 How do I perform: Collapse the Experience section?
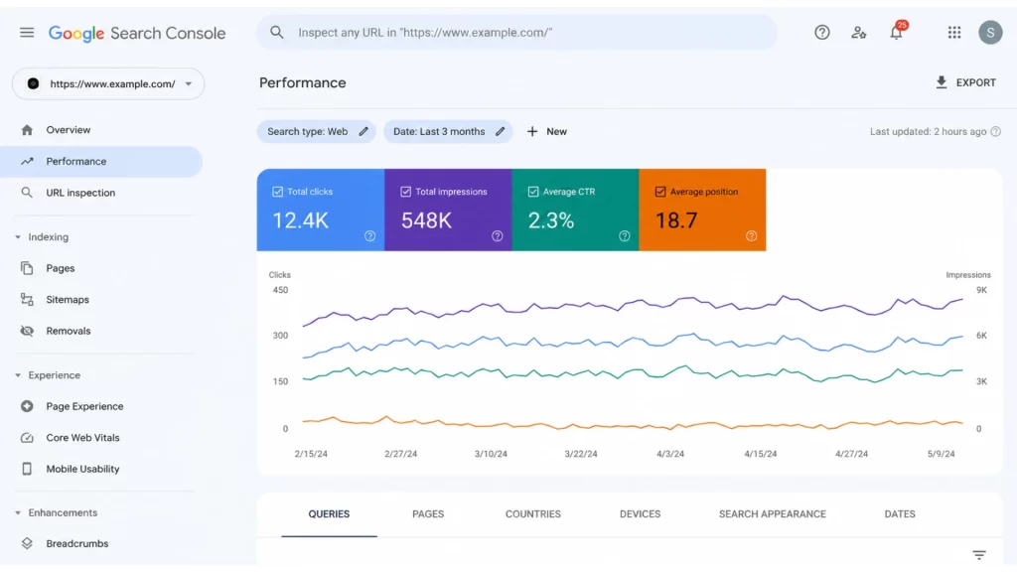coord(18,375)
